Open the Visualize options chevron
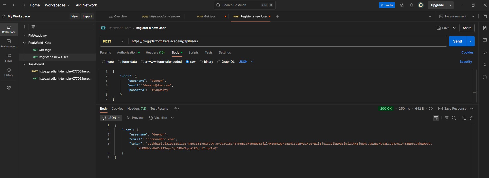Image resolution: width=489 pixels, height=178 pixels. (172, 118)
